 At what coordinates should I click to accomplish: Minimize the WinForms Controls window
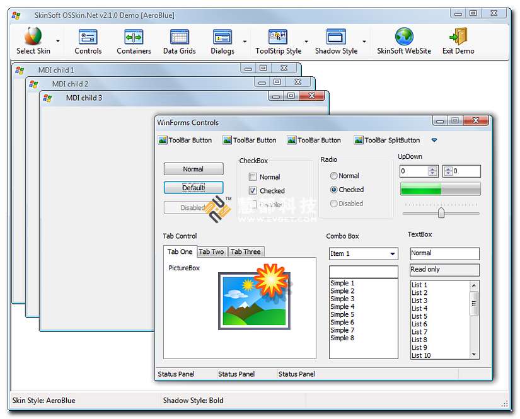point(440,121)
